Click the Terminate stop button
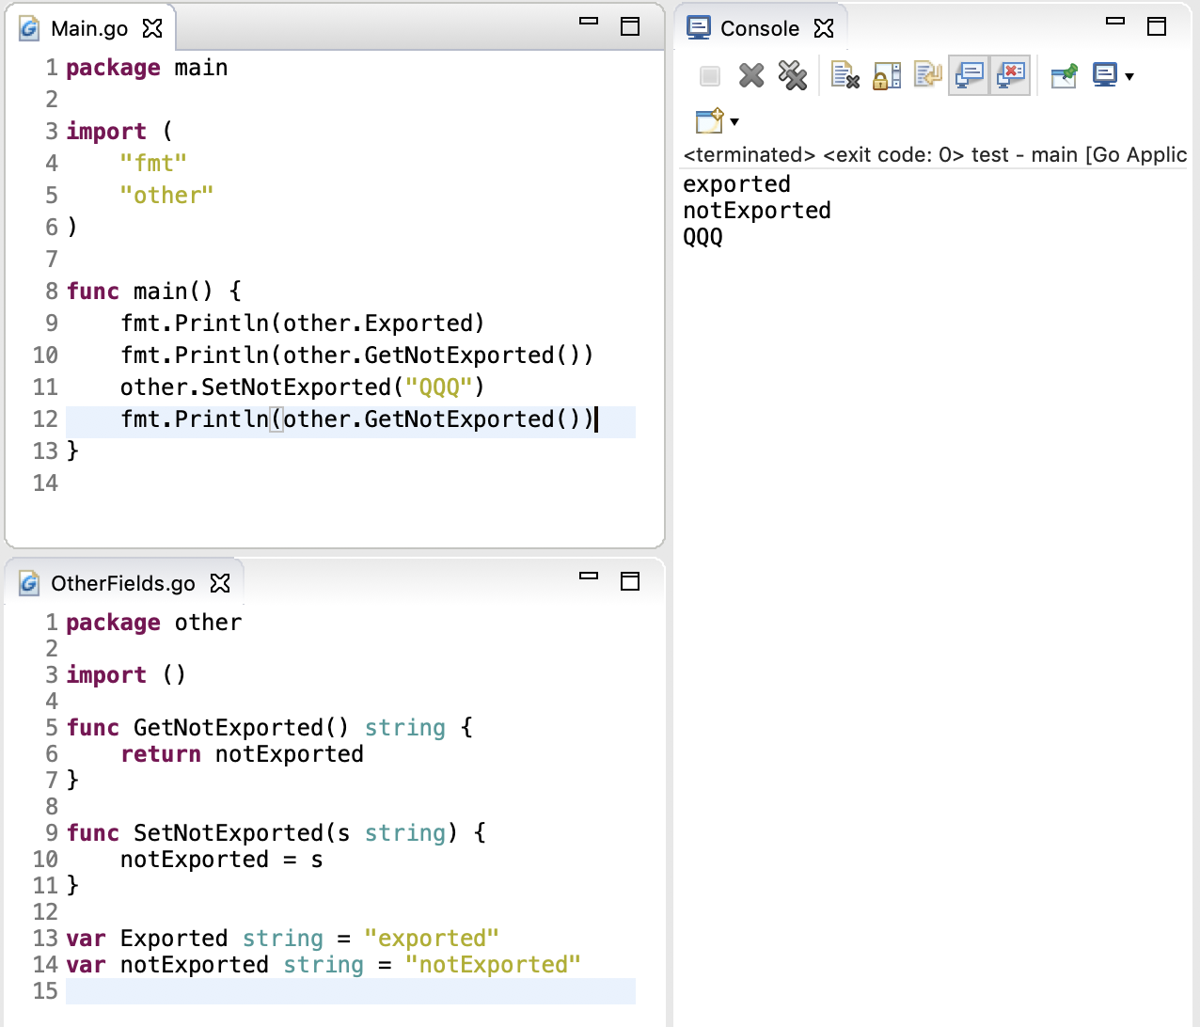Image resolution: width=1200 pixels, height=1027 pixels. click(710, 75)
